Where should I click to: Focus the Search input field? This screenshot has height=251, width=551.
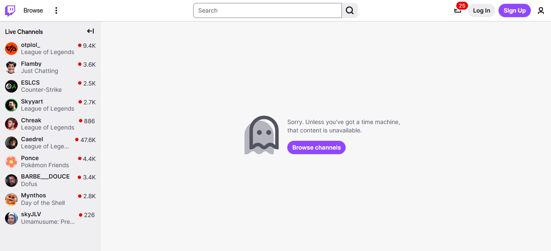268,10
